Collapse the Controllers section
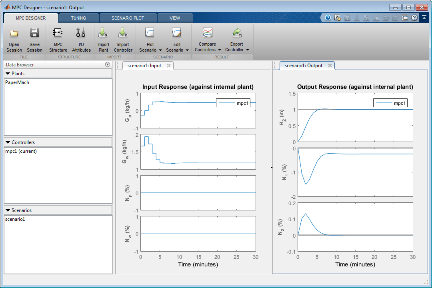432x288 pixels. click(8, 142)
